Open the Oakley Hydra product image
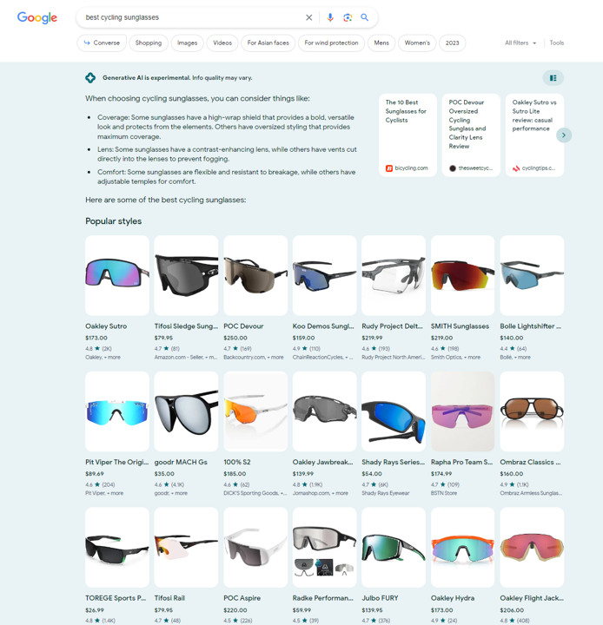 click(462, 547)
